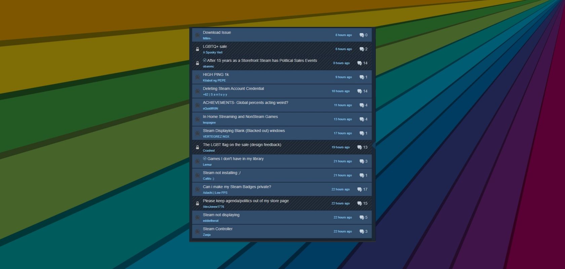
Task: Click '9 hours ago' timestamp
Action: click(343, 77)
